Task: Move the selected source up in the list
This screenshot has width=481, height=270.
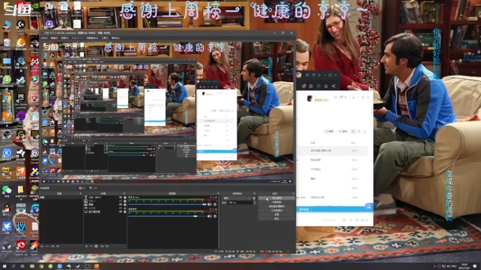Action: (102, 246)
